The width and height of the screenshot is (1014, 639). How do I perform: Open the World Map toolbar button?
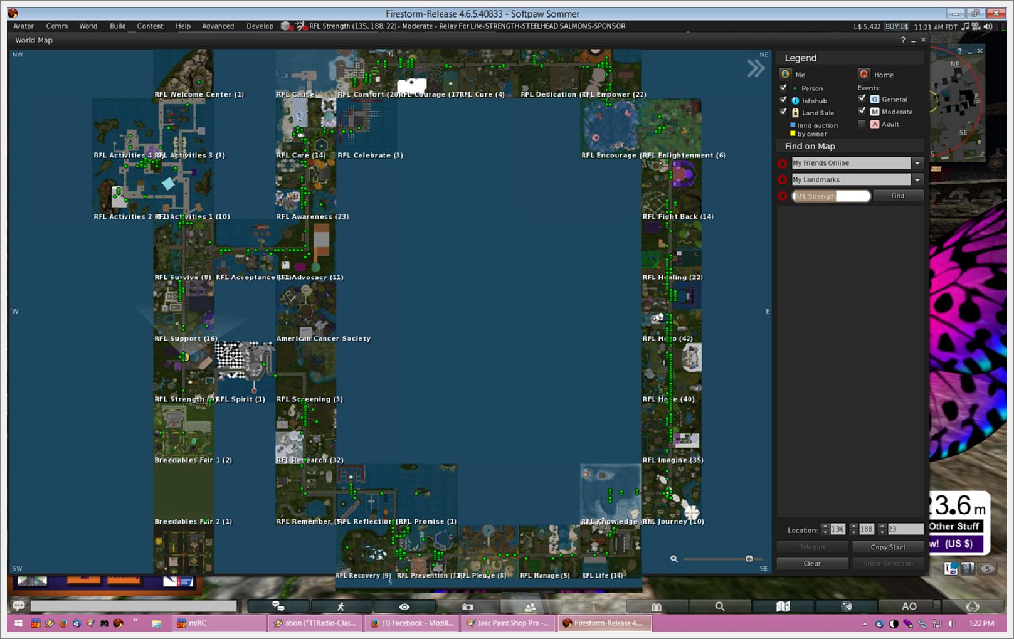click(783, 606)
